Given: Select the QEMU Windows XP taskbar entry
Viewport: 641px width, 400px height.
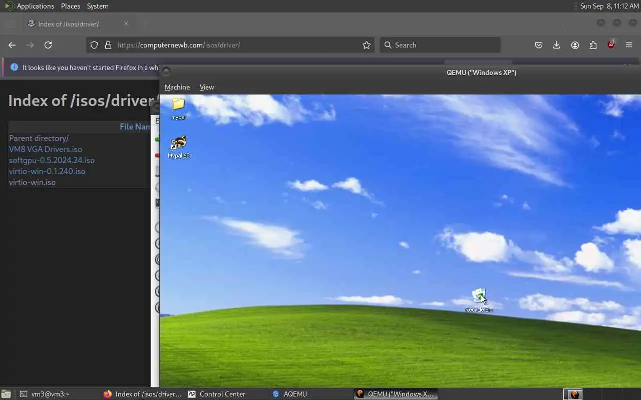Looking at the screenshot, I should [396, 394].
